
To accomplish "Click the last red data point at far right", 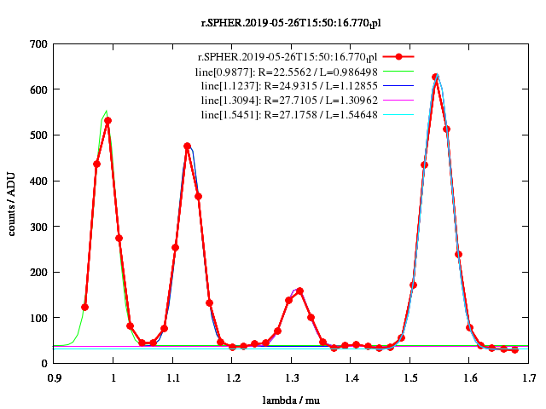I will pyautogui.click(x=514, y=349).
